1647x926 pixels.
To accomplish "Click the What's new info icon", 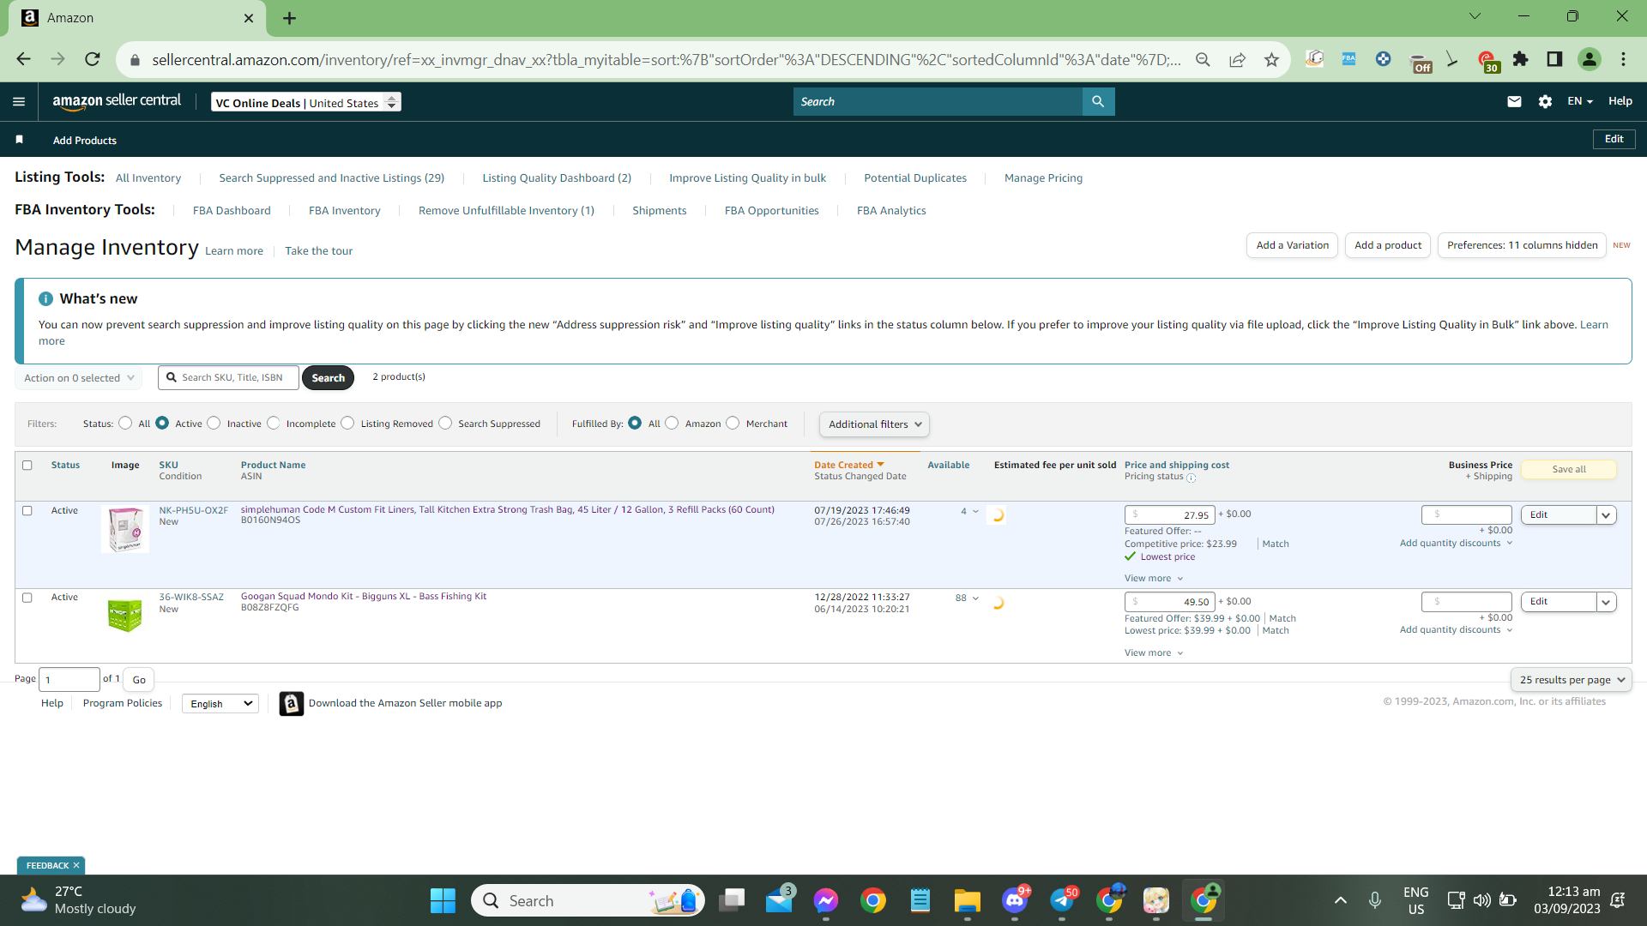I will pyautogui.click(x=45, y=298).
